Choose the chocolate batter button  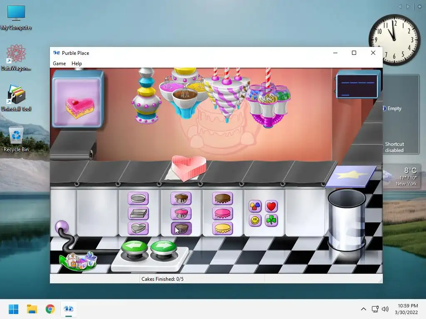point(181,198)
